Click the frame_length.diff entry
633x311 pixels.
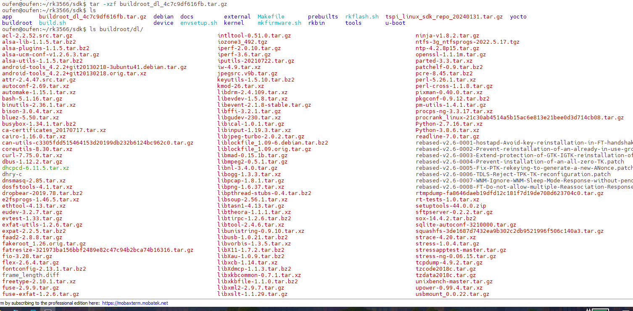tap(31, 275)
